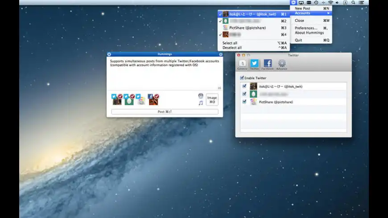Choose New Post from the menu
The width and height of the screenshot is (388, 218).
coord(311,8)
